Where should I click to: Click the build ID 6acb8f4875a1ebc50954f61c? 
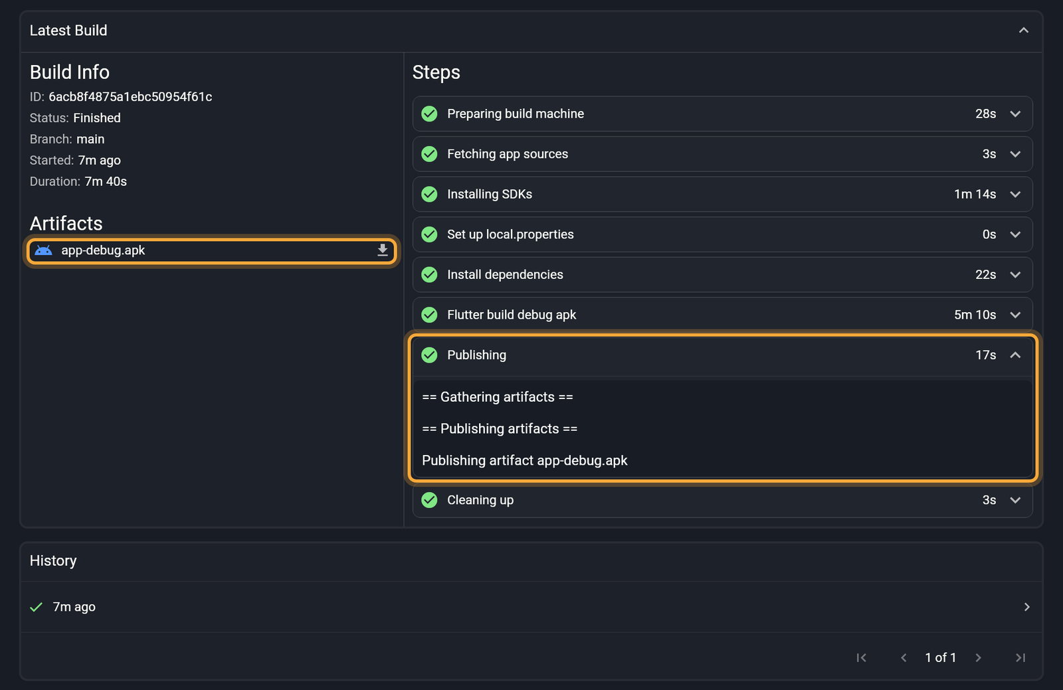coord(130,97)
